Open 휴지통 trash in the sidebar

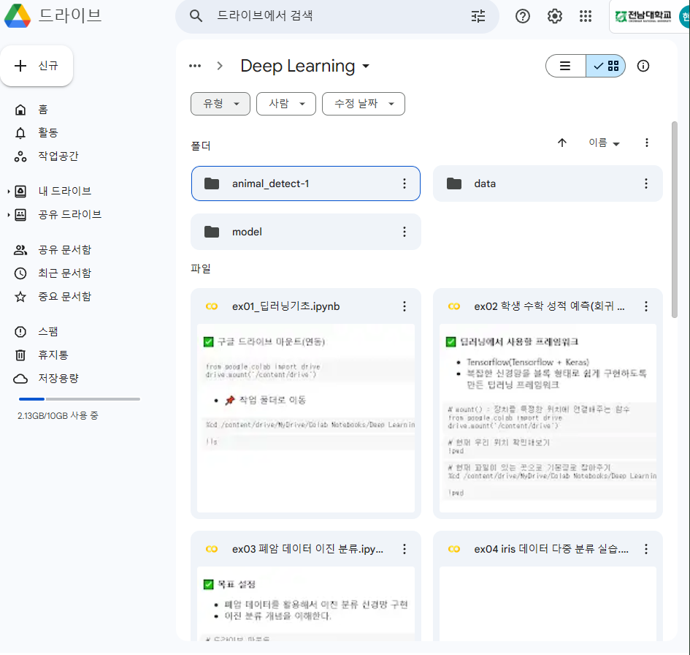53,355
